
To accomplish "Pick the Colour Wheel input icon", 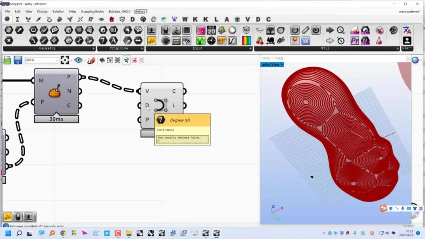I will [x=232, y=30].
